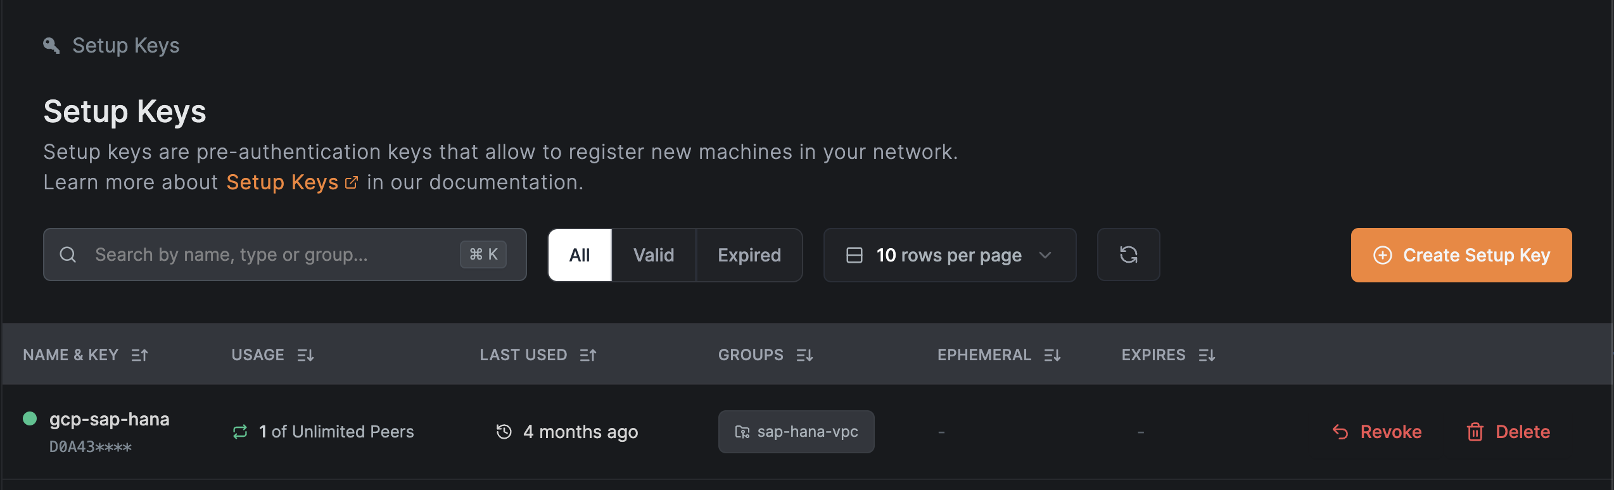
Task: Click Create Setup Key button
Action: pyautogui.click(x=1461, y=255)
